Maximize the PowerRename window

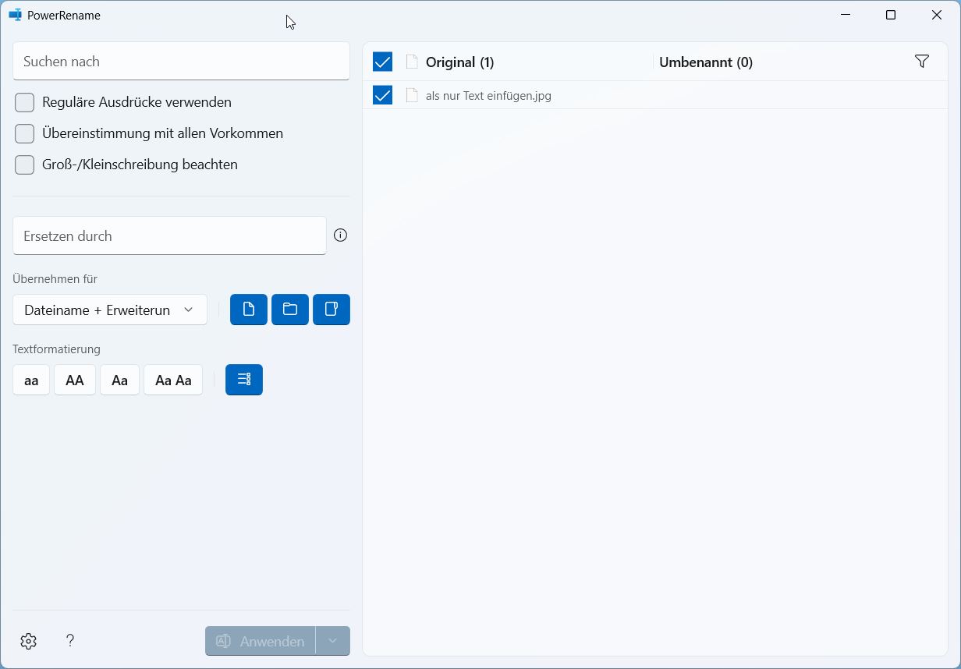click(891, 15)
